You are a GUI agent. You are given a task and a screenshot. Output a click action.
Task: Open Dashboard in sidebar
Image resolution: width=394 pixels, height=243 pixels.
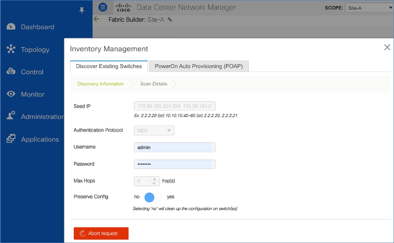click(x=37, y=27)
